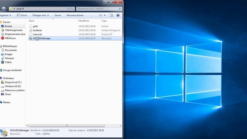Click Ouvrir in the toolbar
Viewport: 247px width, 139px height.
click(22, 15)
